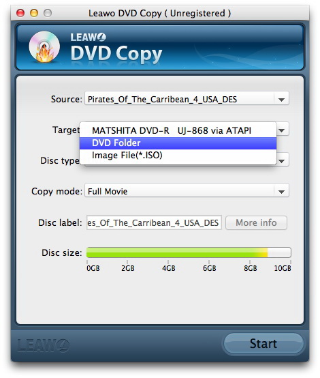This screenshot has height=378, width=320.
Task: Choose the DVD Folder target option
Action: (x=178, y=143)
